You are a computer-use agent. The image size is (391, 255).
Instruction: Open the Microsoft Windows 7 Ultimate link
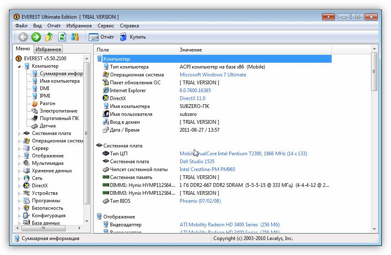pos(213,75)
